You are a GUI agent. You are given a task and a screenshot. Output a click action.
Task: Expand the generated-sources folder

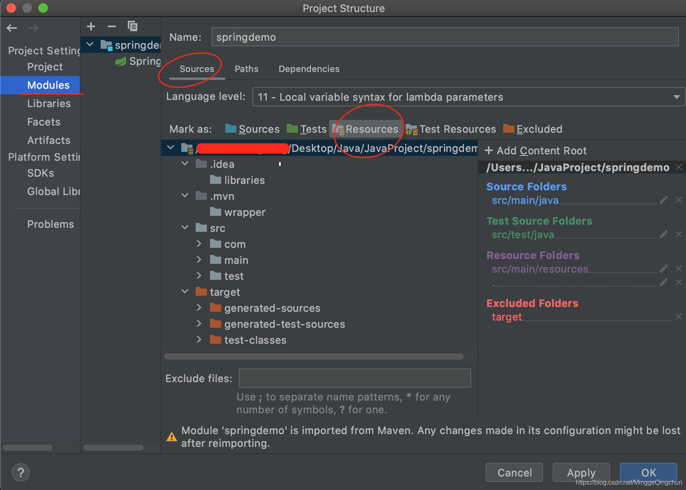point(199,307)
